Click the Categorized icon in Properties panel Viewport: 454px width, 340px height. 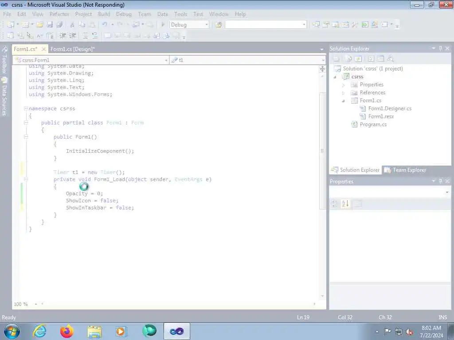(x=335, y=204)
